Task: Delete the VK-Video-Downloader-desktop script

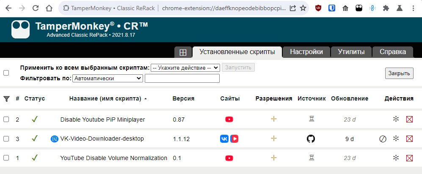Action: (x=409, y=139)
